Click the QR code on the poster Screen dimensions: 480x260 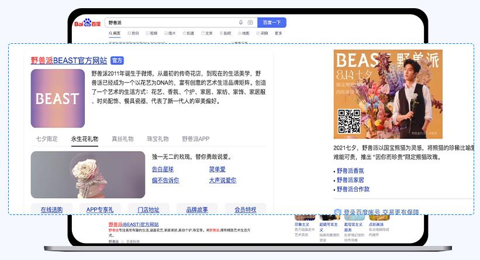pyautogui.click(x=348, y=122)
